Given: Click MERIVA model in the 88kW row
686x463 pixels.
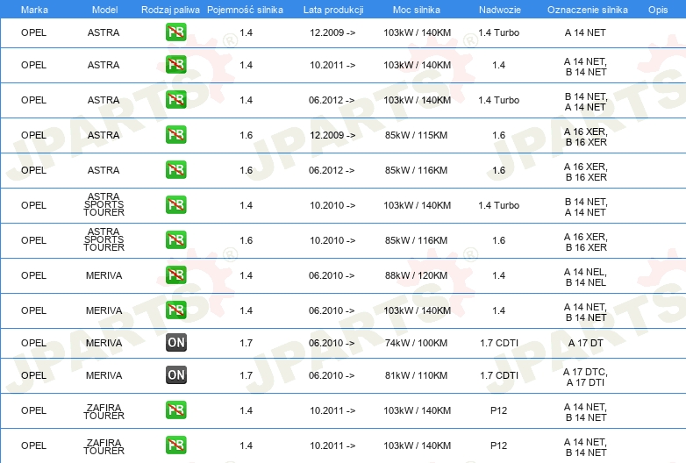Looking at the screenshot, I should tap(104, 275).
